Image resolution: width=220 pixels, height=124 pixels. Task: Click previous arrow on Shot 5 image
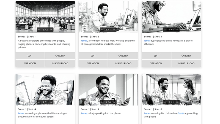coord(102,102)
